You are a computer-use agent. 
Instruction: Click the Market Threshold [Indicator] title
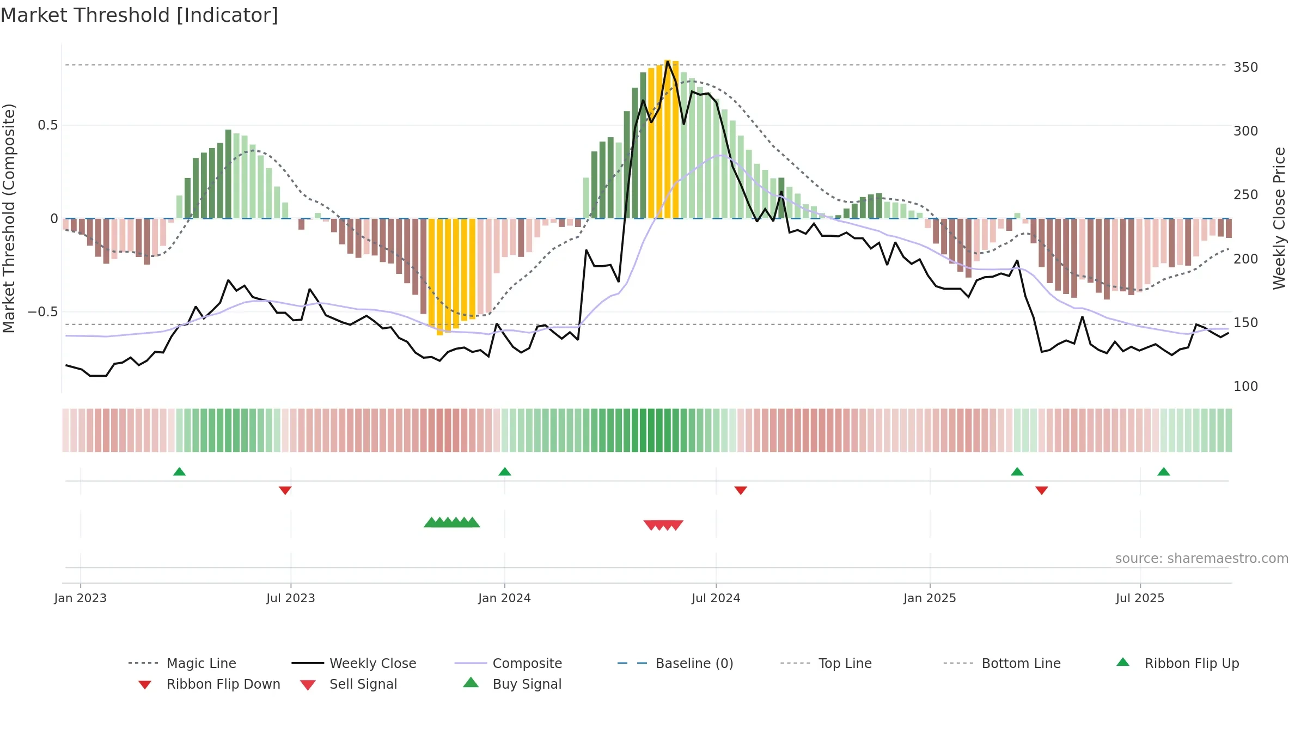click(139, 15)
